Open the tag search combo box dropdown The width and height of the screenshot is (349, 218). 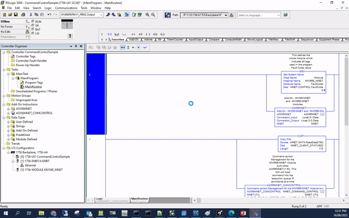(x=101, y=15)
